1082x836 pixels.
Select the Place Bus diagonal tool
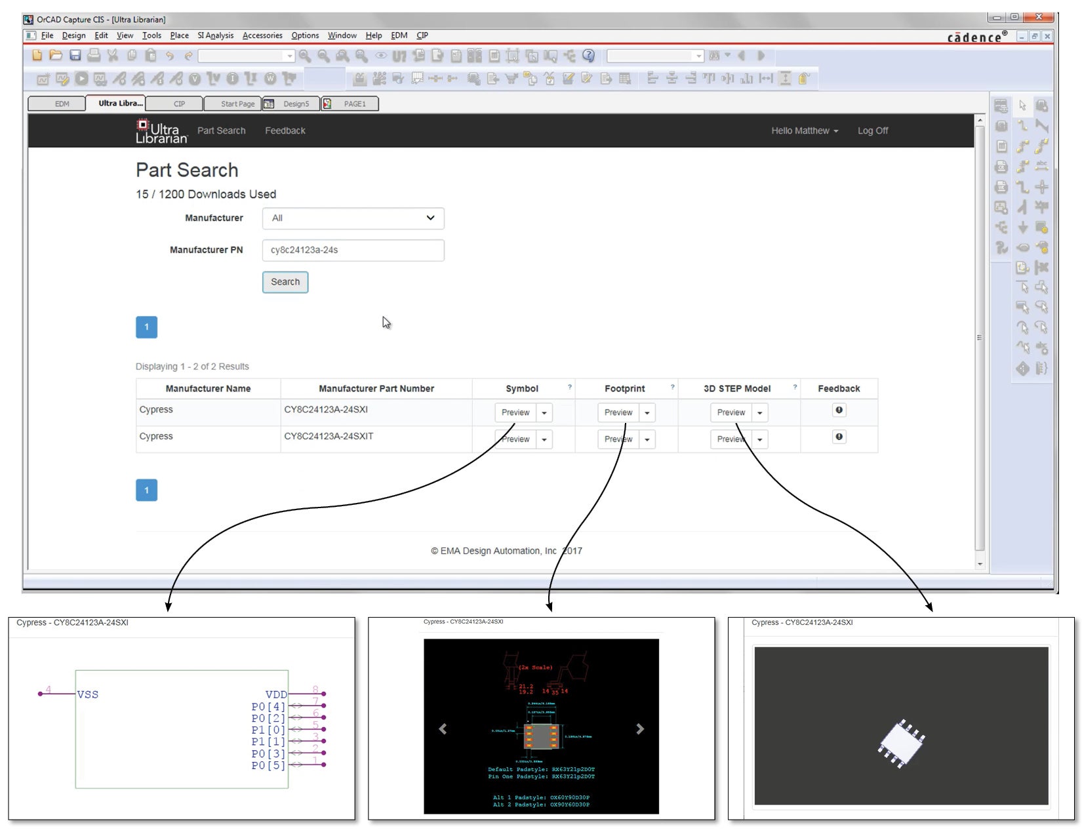point(1041,125)
